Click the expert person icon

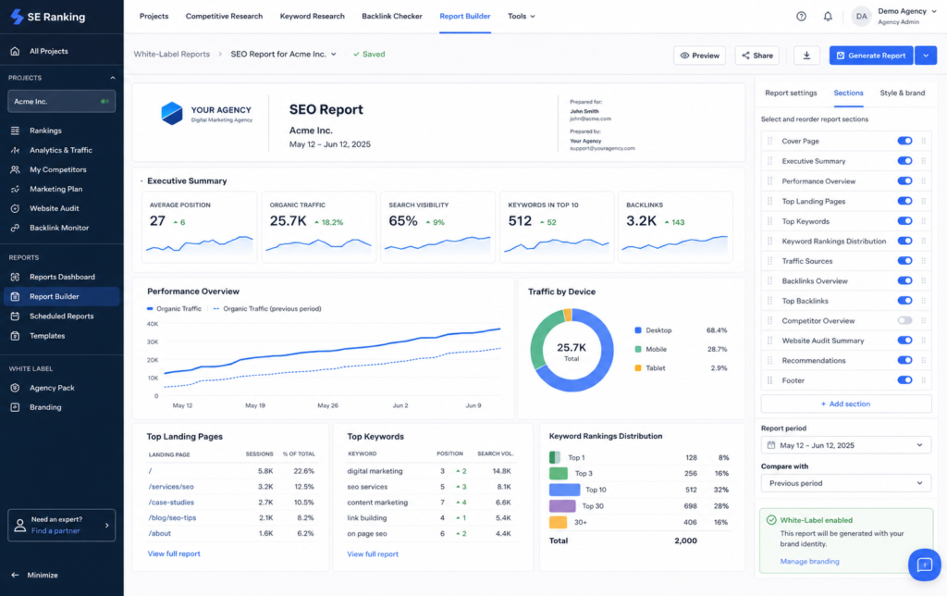20,525
